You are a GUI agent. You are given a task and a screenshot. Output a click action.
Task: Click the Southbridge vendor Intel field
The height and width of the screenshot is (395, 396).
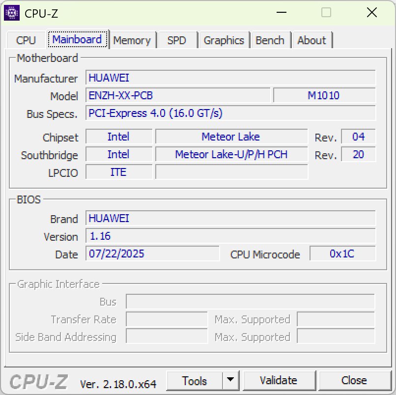119,154
